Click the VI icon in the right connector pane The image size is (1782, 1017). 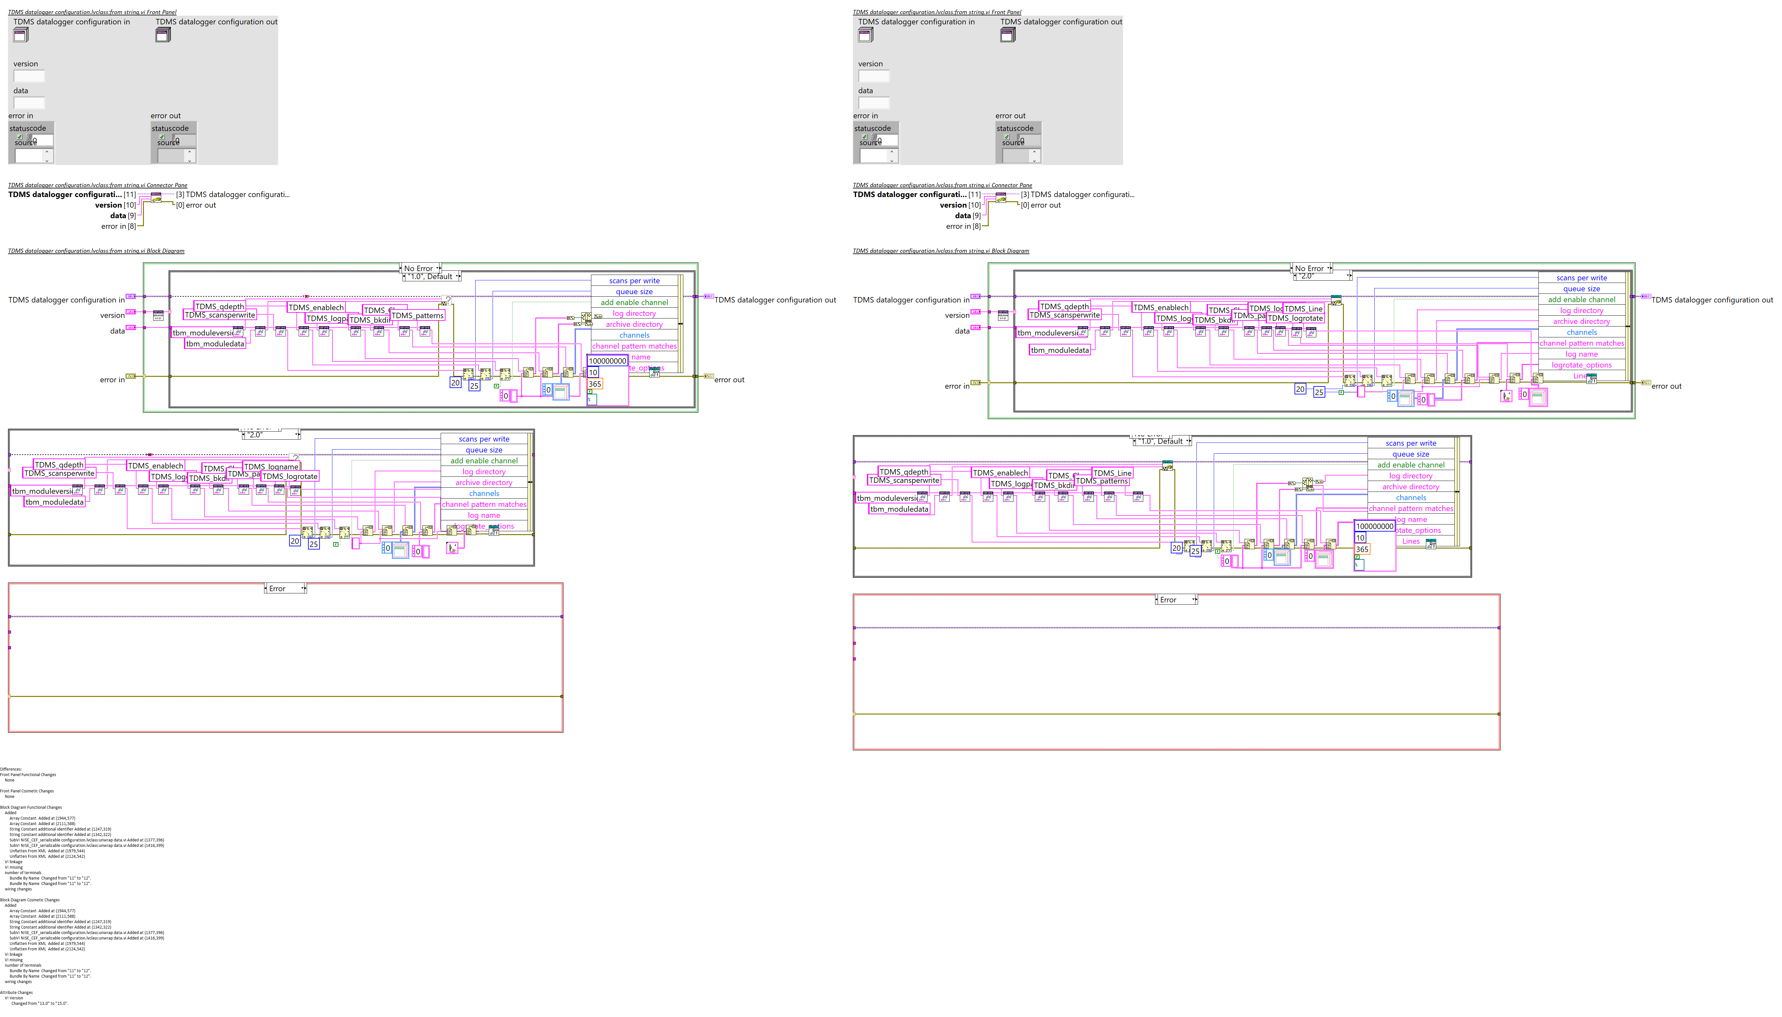(x=1001, y=198)
